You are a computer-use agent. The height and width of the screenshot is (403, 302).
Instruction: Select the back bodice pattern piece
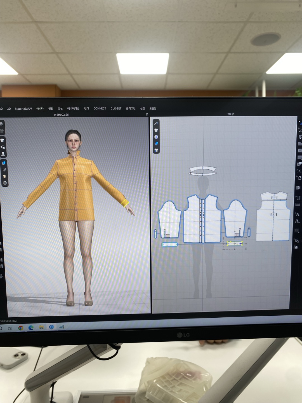[x=273, y=218]
